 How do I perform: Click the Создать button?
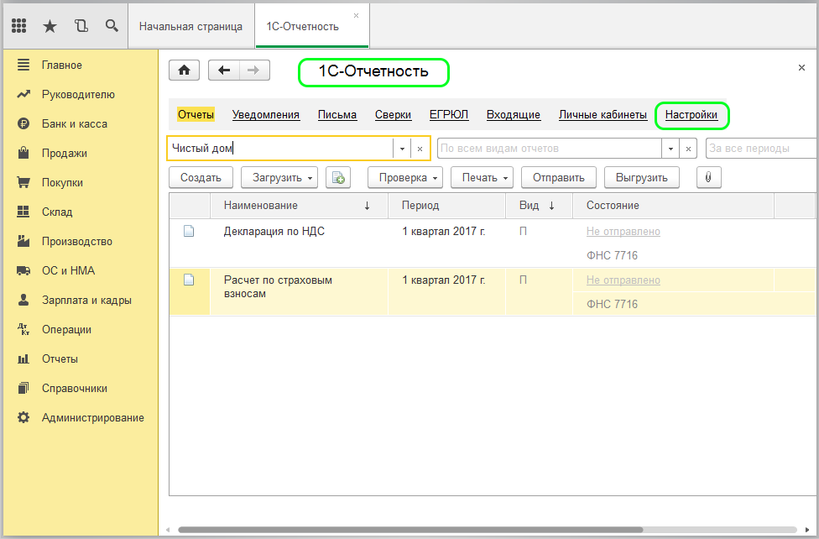[201, 178]
